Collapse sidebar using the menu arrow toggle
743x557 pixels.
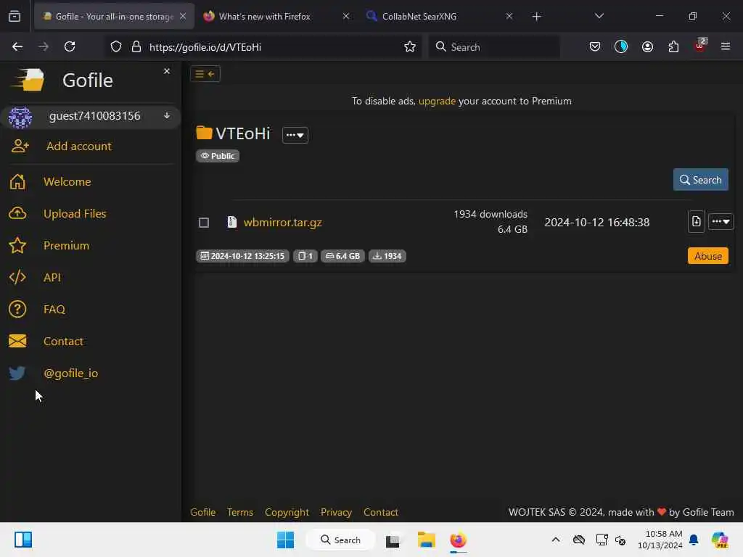tap(205, 74)
